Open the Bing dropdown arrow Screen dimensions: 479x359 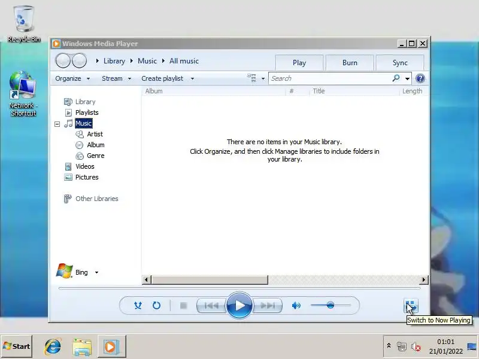(x=96, y=272)
